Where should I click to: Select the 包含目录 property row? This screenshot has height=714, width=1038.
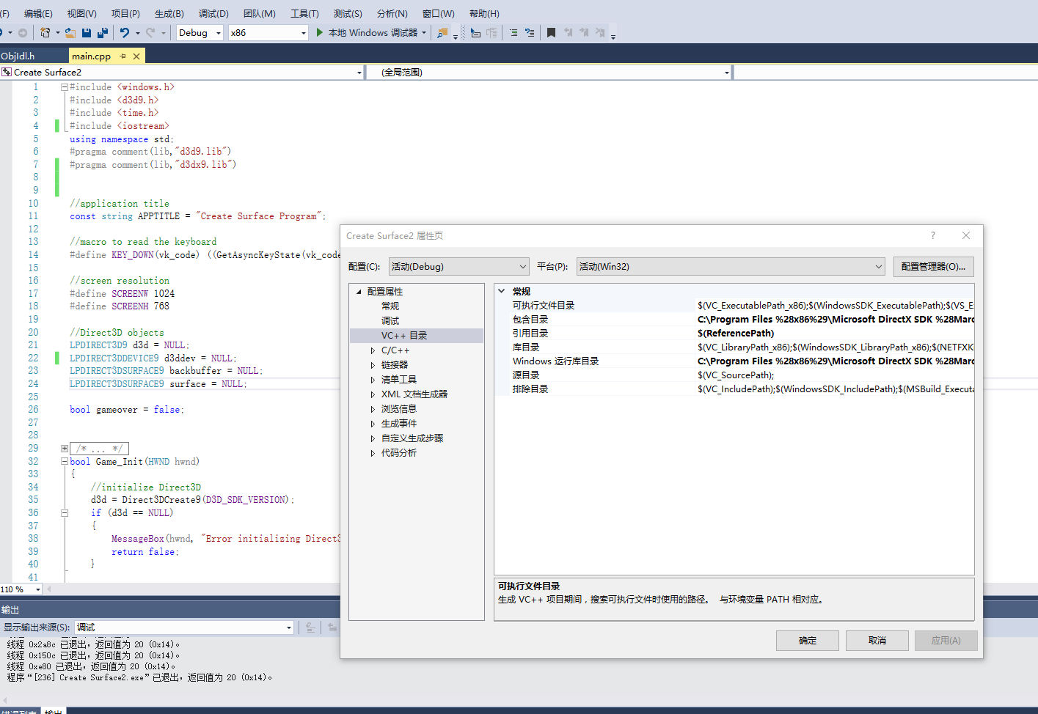click(735, 320)
